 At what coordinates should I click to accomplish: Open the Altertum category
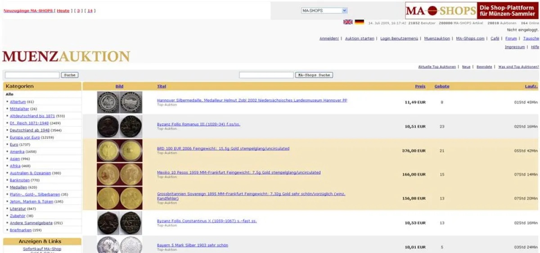[x=18, y=102]
